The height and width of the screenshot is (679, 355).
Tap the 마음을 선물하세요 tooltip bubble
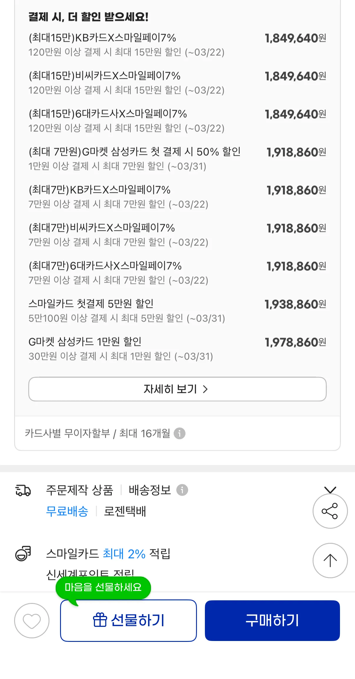coord(103,587)
